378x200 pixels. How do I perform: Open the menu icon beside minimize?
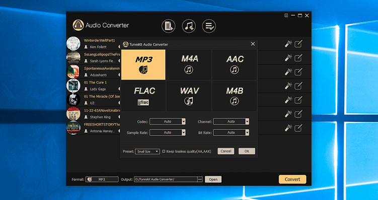coord(286,16)
